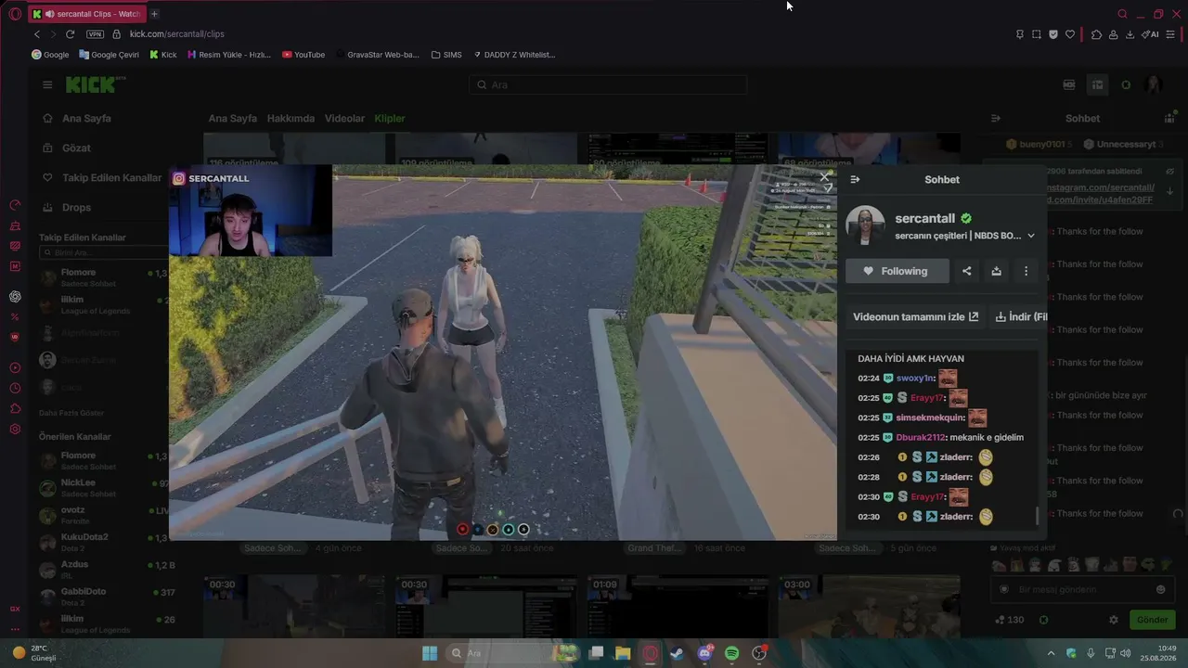
Task: Open chat settings gear icon
Action: 1114,620
